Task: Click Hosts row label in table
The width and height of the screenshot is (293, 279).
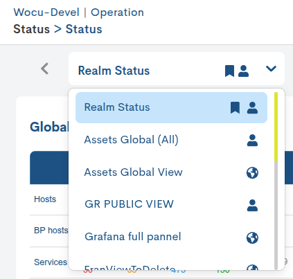Action: [x=45, y=199]
